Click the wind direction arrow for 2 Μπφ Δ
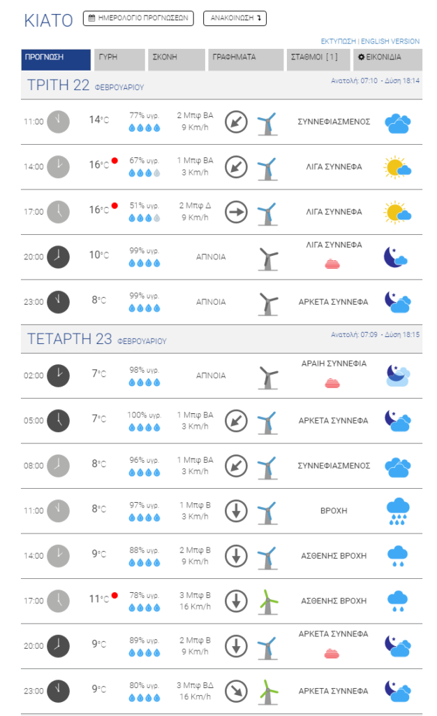Screen dimensions: 437x716 pyautogui.click(x=236, y=212)
